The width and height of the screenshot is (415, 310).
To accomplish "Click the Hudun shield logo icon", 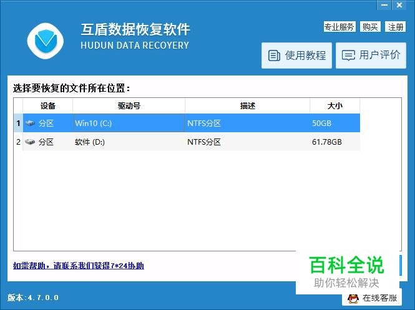I will click(46, 41).
